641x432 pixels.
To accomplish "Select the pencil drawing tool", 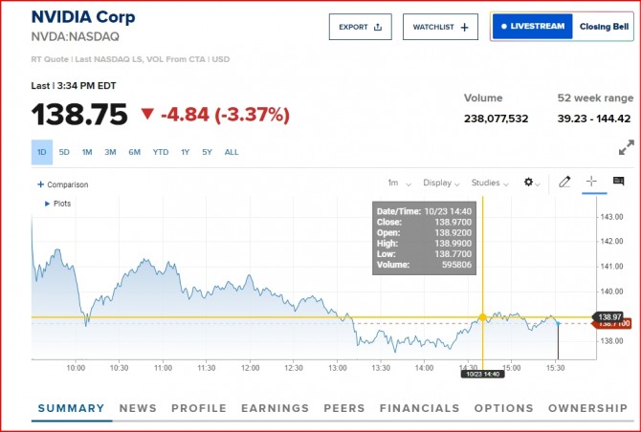I will [564, 182].
